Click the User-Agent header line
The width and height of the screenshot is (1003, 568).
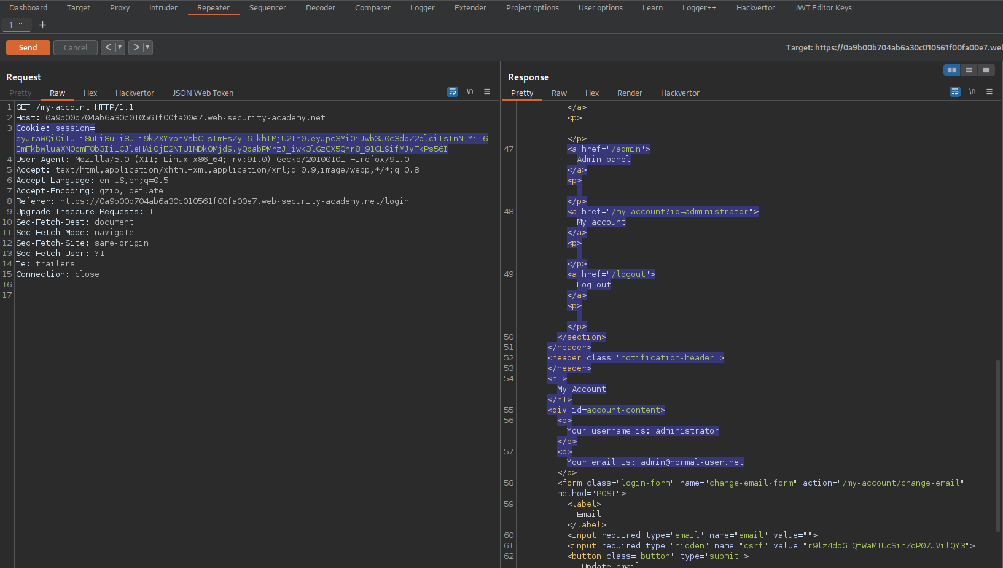pos(213,160)
